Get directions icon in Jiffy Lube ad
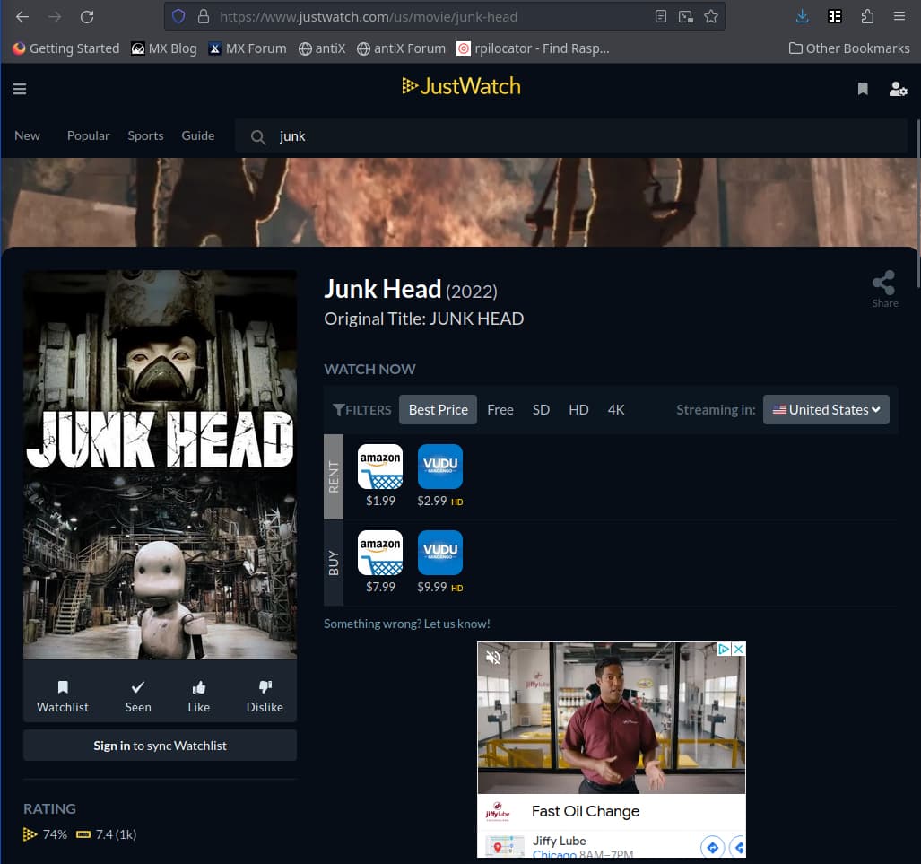This screenshot has width=921, height=864. (x=712, y=847)
